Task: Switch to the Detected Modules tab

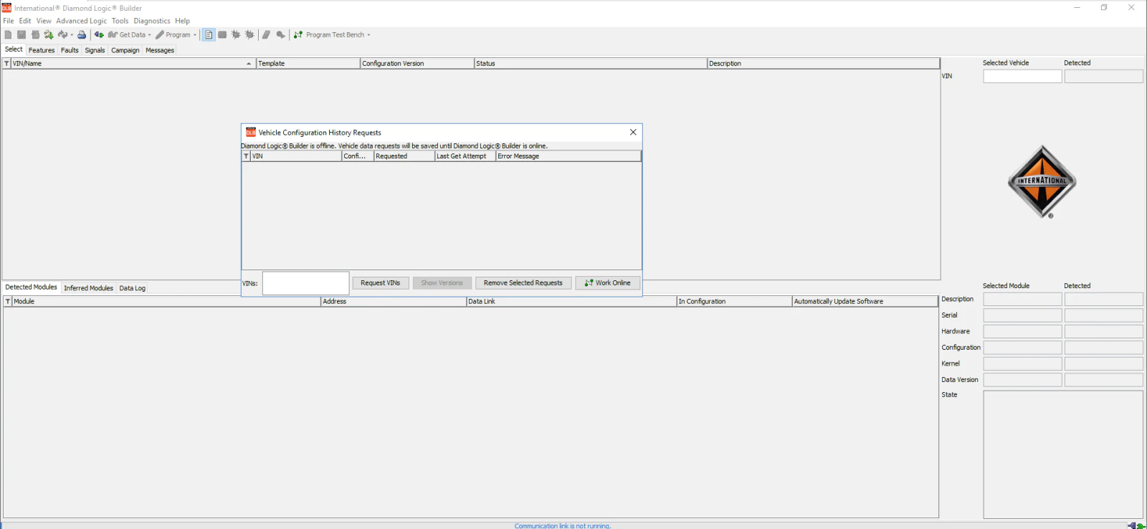Action: point(32,287)
